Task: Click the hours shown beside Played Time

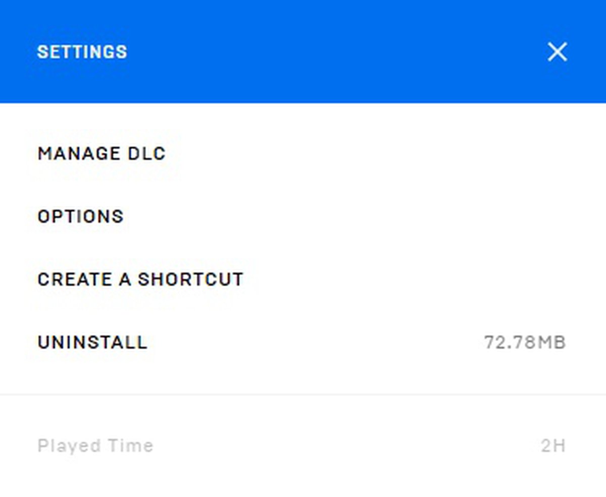Action: pyautogui.click(x=553, y=446)
